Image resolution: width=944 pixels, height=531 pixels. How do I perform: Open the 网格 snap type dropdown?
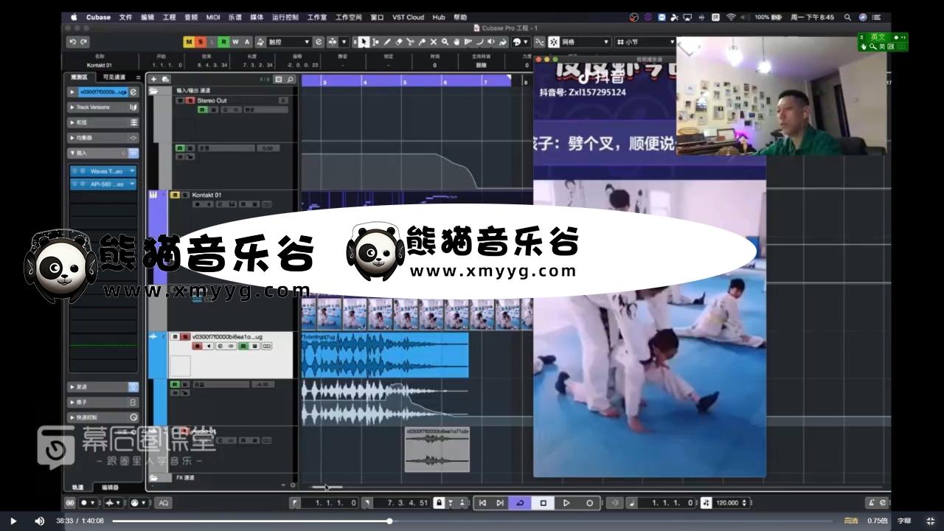pos(584,42)
